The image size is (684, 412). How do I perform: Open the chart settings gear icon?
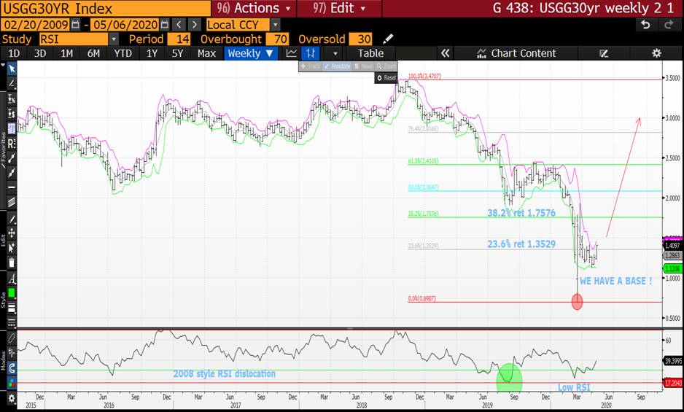(x=656, y=53)
